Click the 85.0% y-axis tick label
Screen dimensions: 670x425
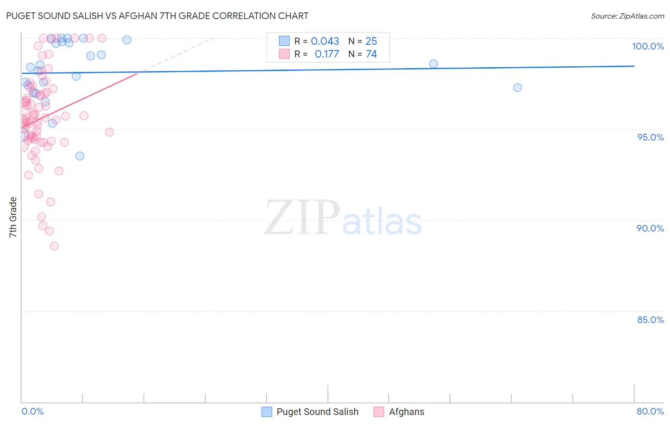[x=650, y=320]
